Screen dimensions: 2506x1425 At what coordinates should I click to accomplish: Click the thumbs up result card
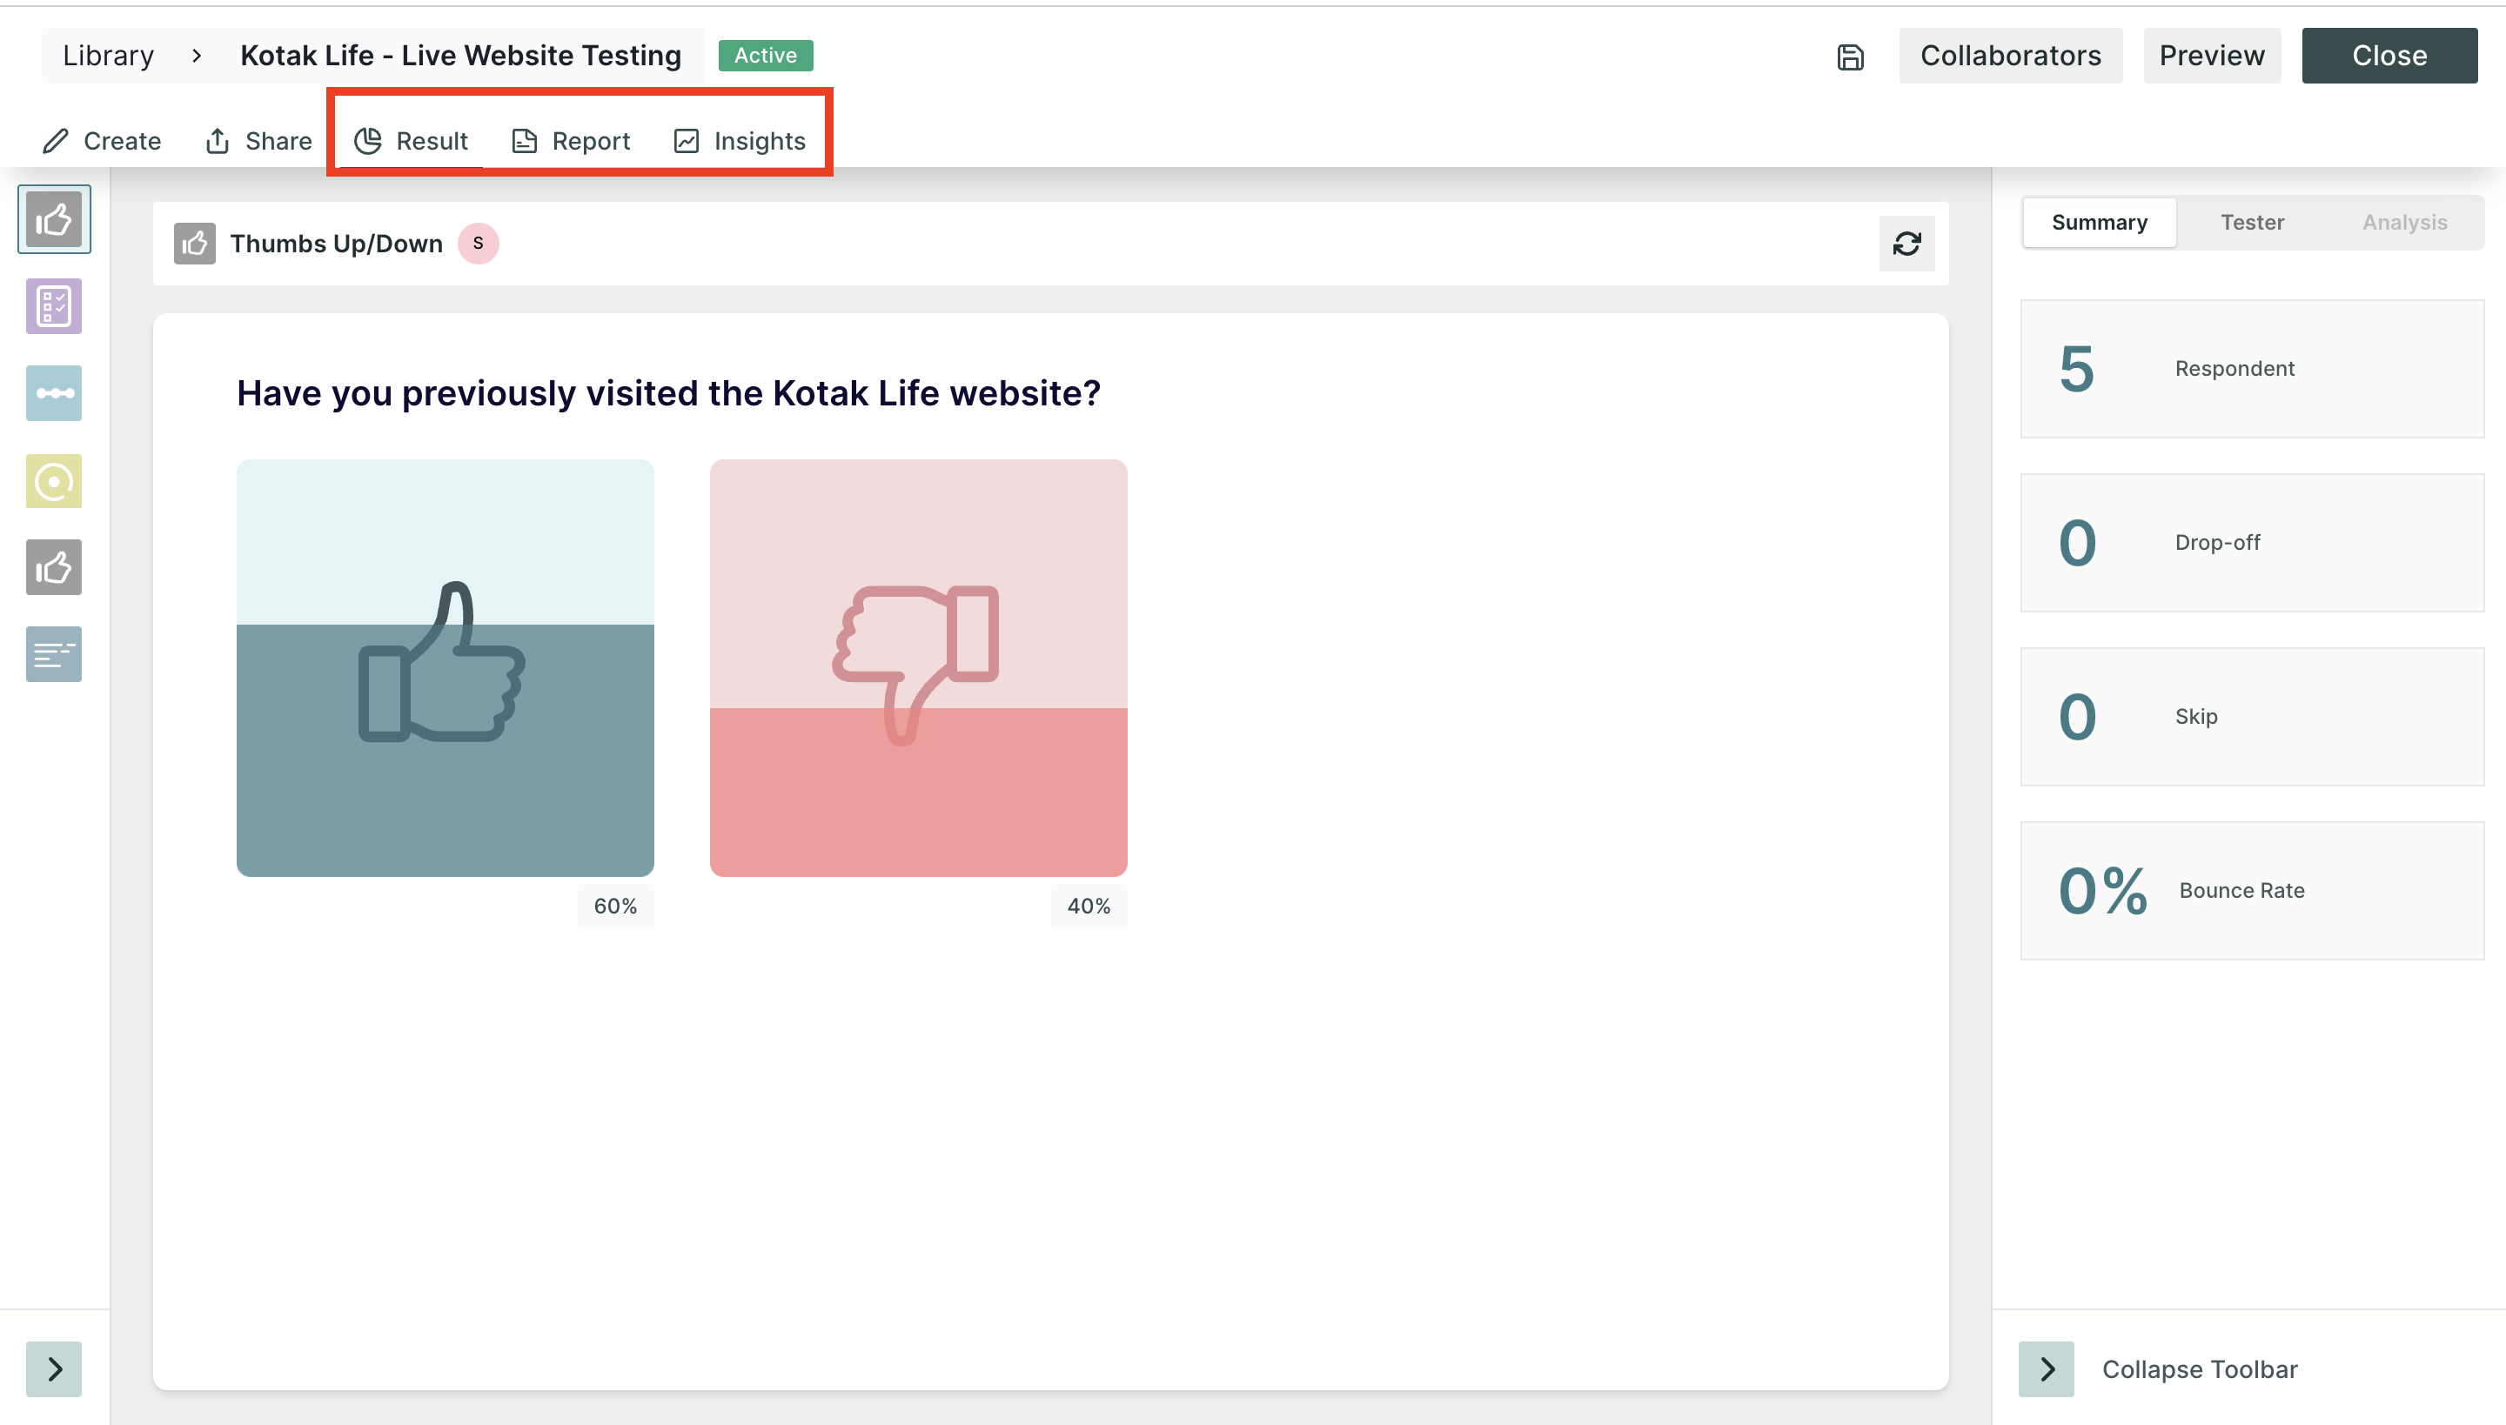click(x=446, y=668)
